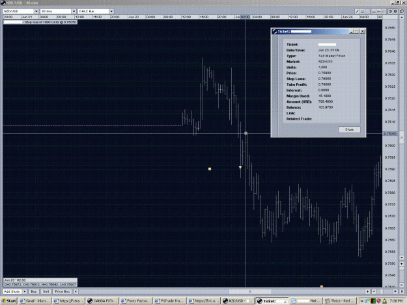The image size is (407, 305).
Task: Click the 0.76050 highlighted price on scale
Action: click(390, 134)
